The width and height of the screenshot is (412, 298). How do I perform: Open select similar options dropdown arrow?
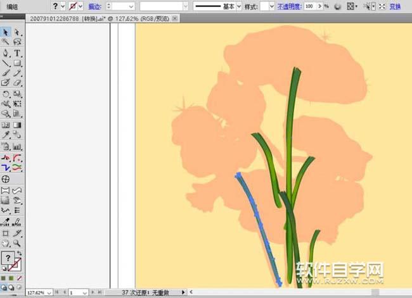[x=373, y=6]
